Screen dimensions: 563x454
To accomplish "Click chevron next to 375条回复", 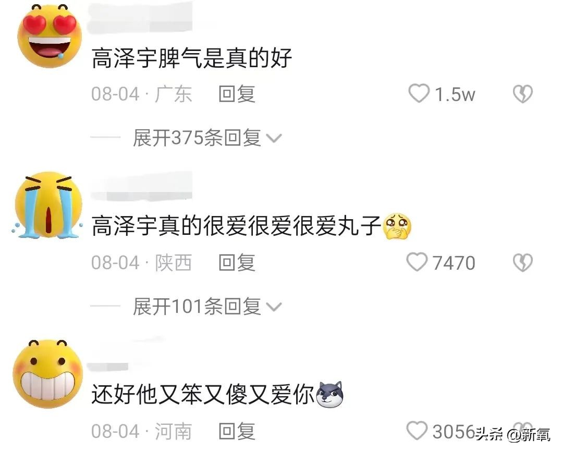I will coord(274,138).
